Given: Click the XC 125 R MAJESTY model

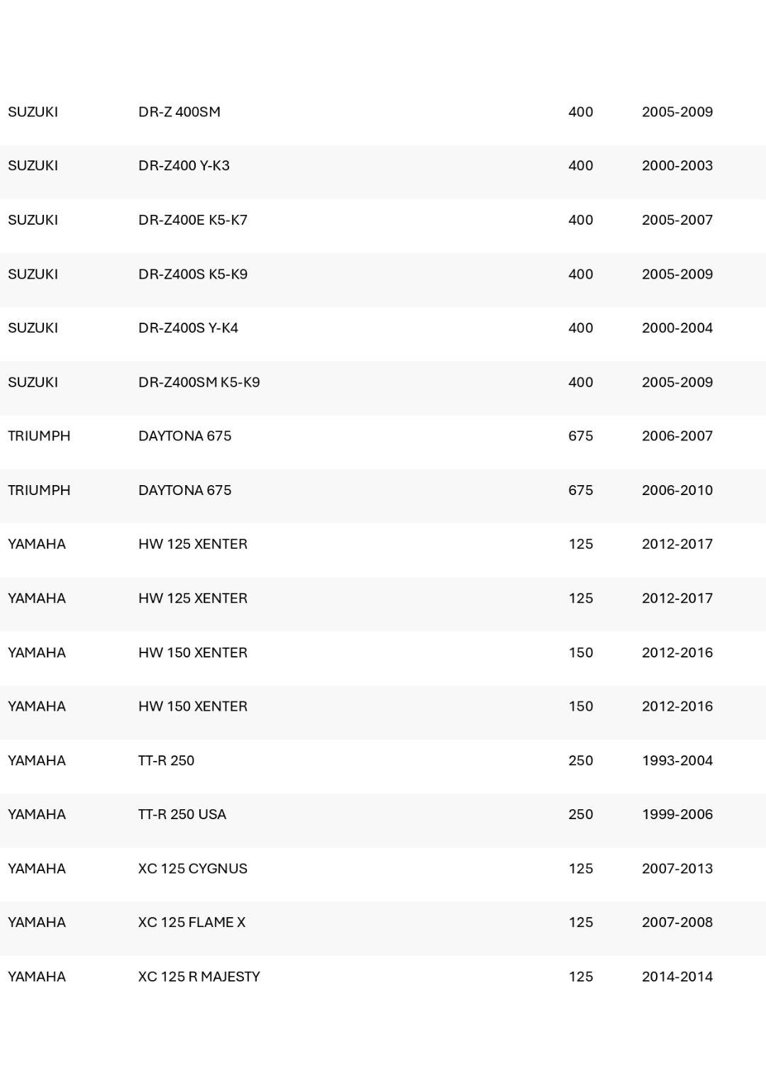Looking at the screenshot, I should coord(199,977).
